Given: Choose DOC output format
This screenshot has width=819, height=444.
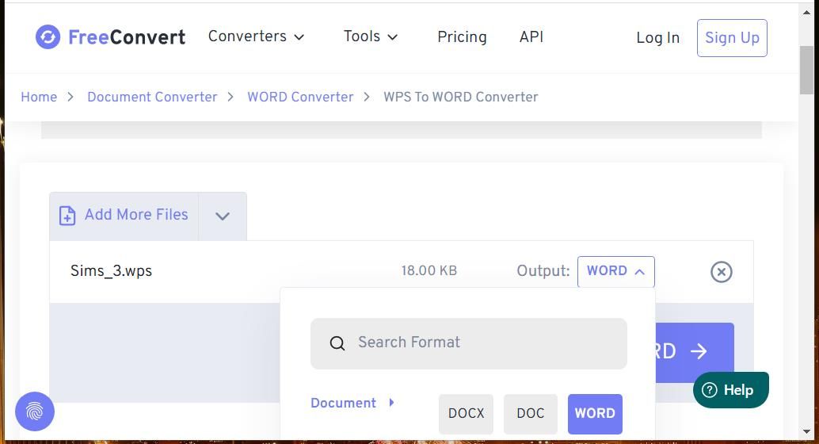Looking at the screenshot, I should pyautogui.click(x=531, y=414).
